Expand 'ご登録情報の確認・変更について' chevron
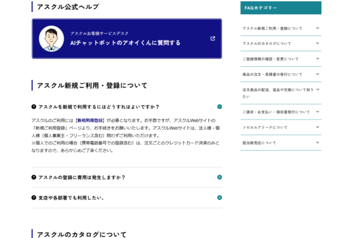The image size is (357, 238). [317, 58]
